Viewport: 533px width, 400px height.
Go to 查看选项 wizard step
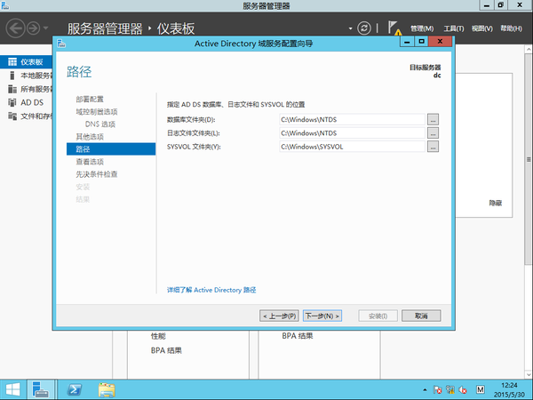90,162
